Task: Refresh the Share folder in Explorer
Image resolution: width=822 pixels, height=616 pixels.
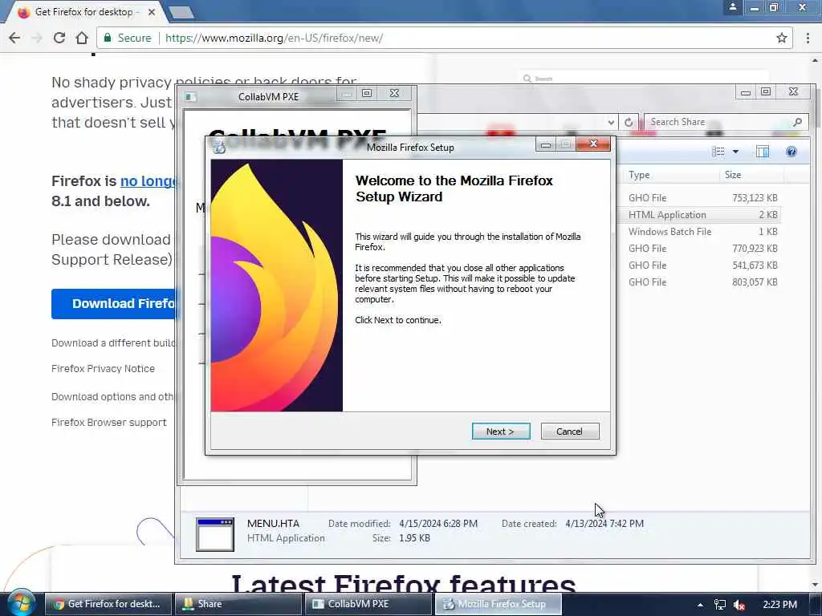Action: [x=629, y=123]
